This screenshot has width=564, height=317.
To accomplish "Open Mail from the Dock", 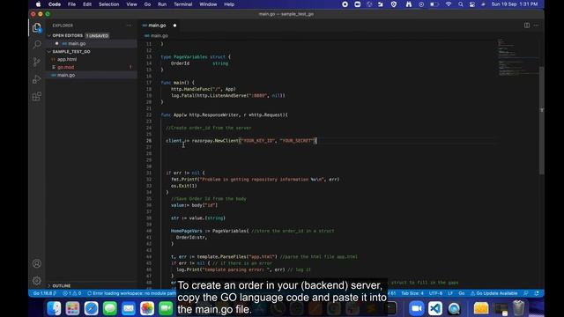I will (129, 308).
